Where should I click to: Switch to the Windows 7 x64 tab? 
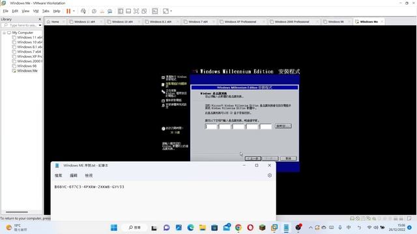pyautogui.click(x=198, y=21)
